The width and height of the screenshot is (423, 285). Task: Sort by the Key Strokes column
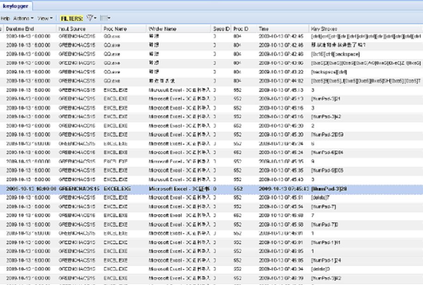coord(323,28)
